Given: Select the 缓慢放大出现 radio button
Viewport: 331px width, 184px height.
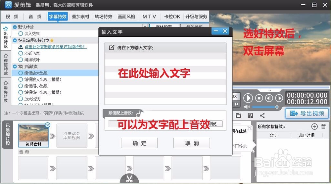Looking at the screenshot, I should coord(21,73).
